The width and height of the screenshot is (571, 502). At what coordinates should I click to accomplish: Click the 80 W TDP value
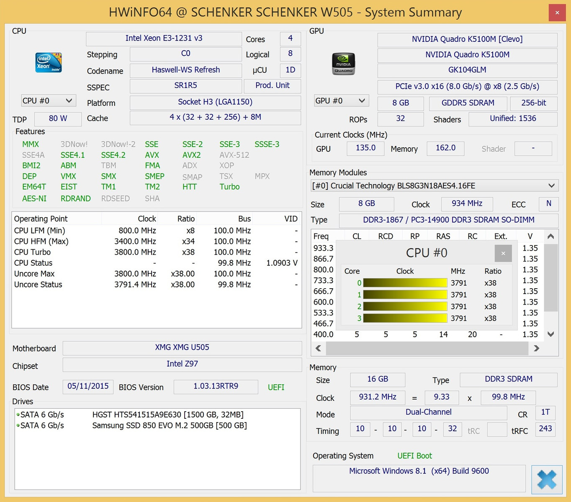click(58, 119)
